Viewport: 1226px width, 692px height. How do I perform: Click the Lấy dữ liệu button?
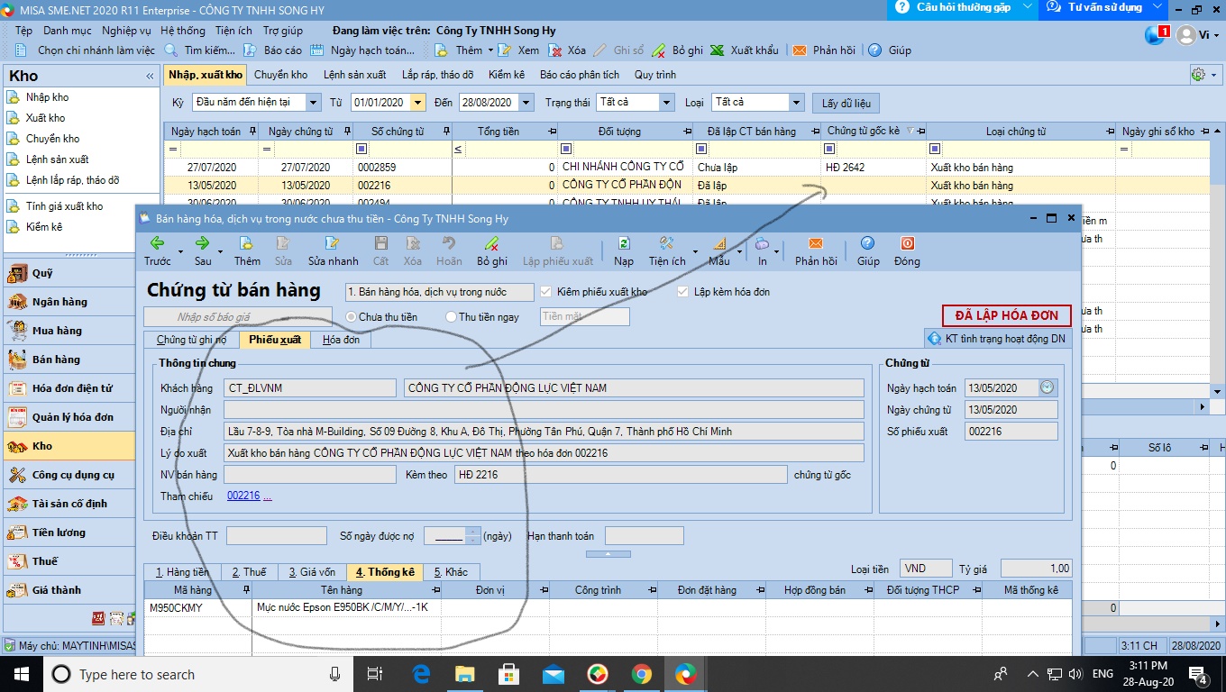[845, 104]
